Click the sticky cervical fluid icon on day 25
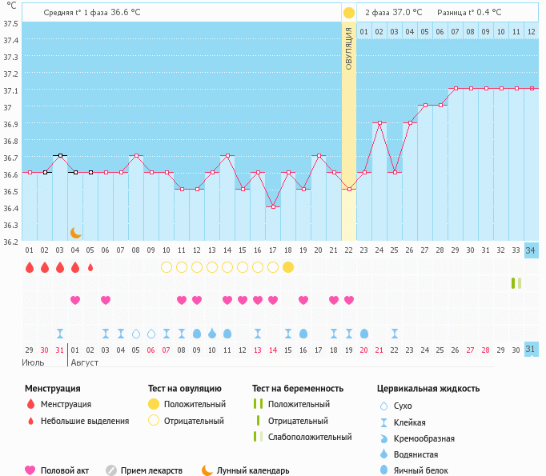This screenshot has height=476, width=546. point(395,333)
